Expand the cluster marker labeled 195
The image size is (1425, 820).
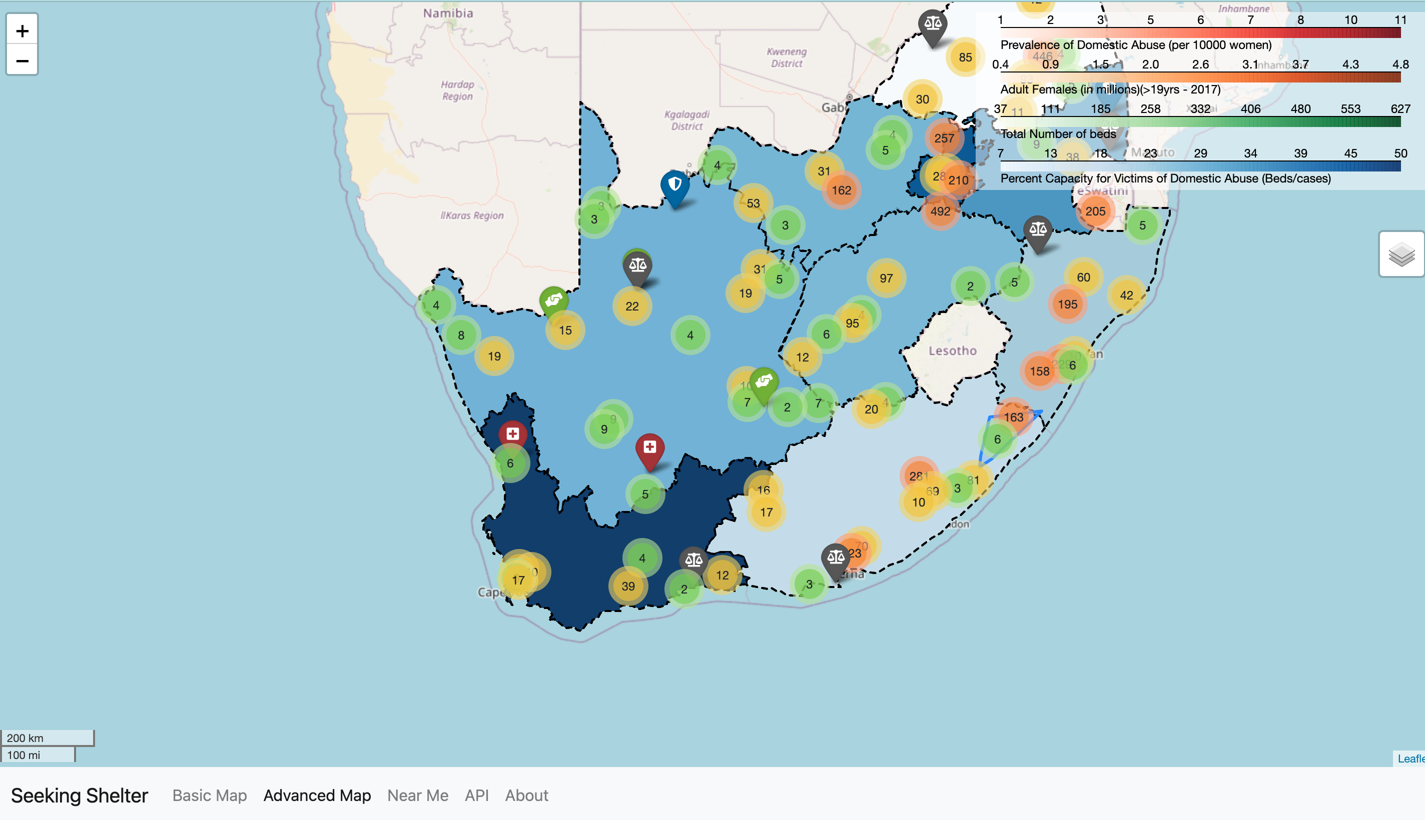coord(1067,304)
